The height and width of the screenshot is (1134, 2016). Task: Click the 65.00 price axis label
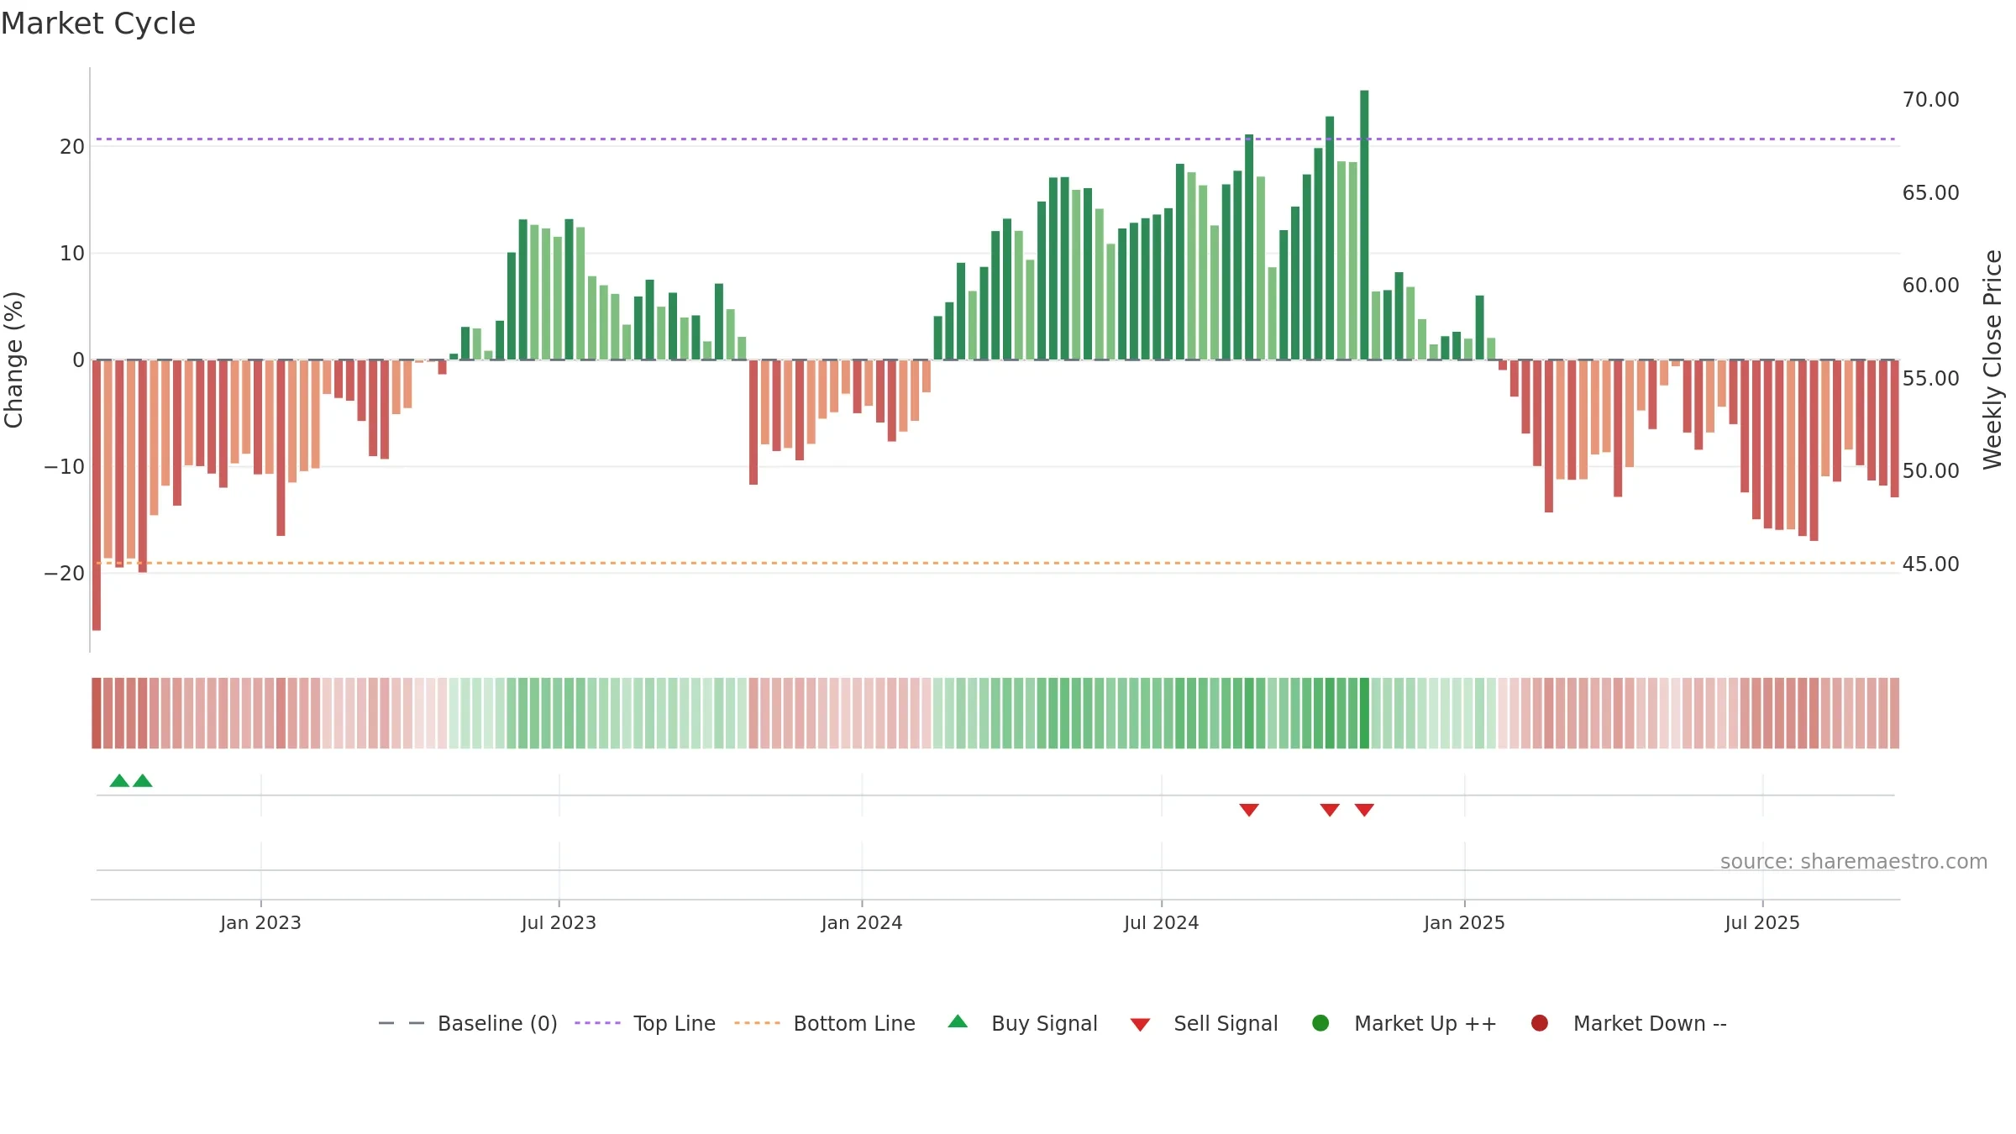(1930, 192)
